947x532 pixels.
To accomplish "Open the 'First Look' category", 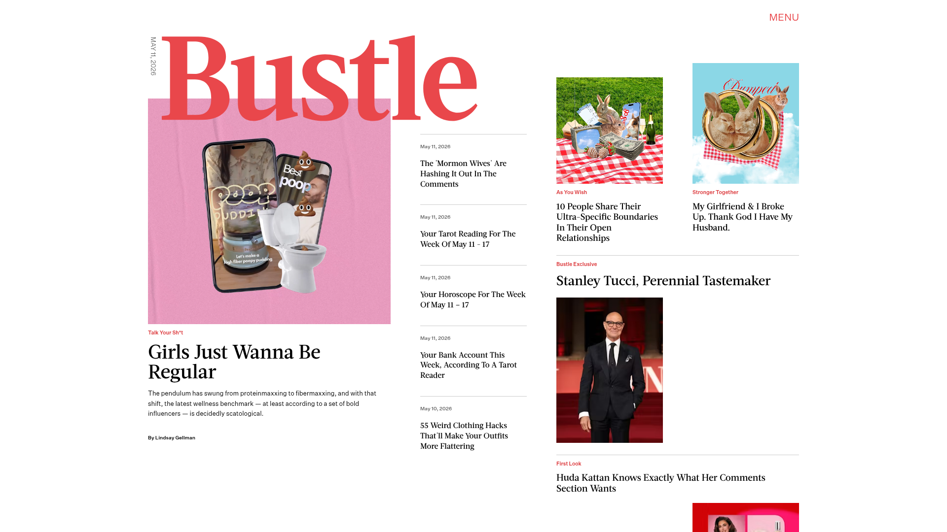I will pyautogui.click(x=569, y=464).
